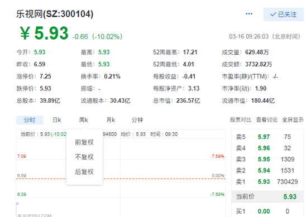307x217 pixels.
Task: Switch to the 月k chart tab
Action: coord(111,120)
